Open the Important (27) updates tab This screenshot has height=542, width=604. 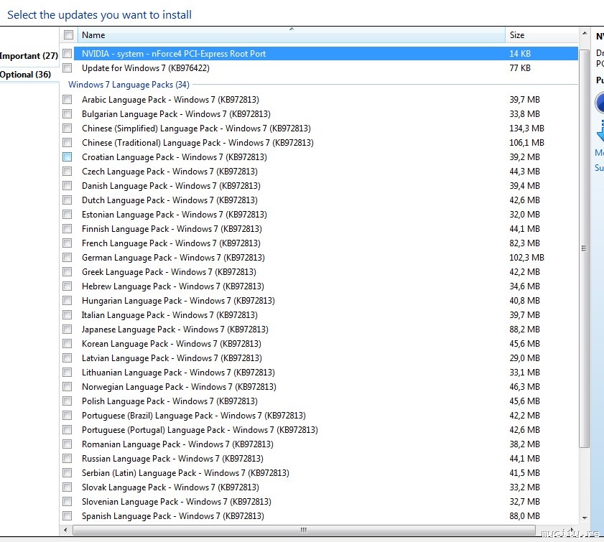coord(29,56)
